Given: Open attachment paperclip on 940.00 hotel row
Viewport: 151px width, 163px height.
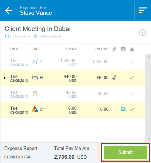Looking at the screenshot, I should (114, 78).
